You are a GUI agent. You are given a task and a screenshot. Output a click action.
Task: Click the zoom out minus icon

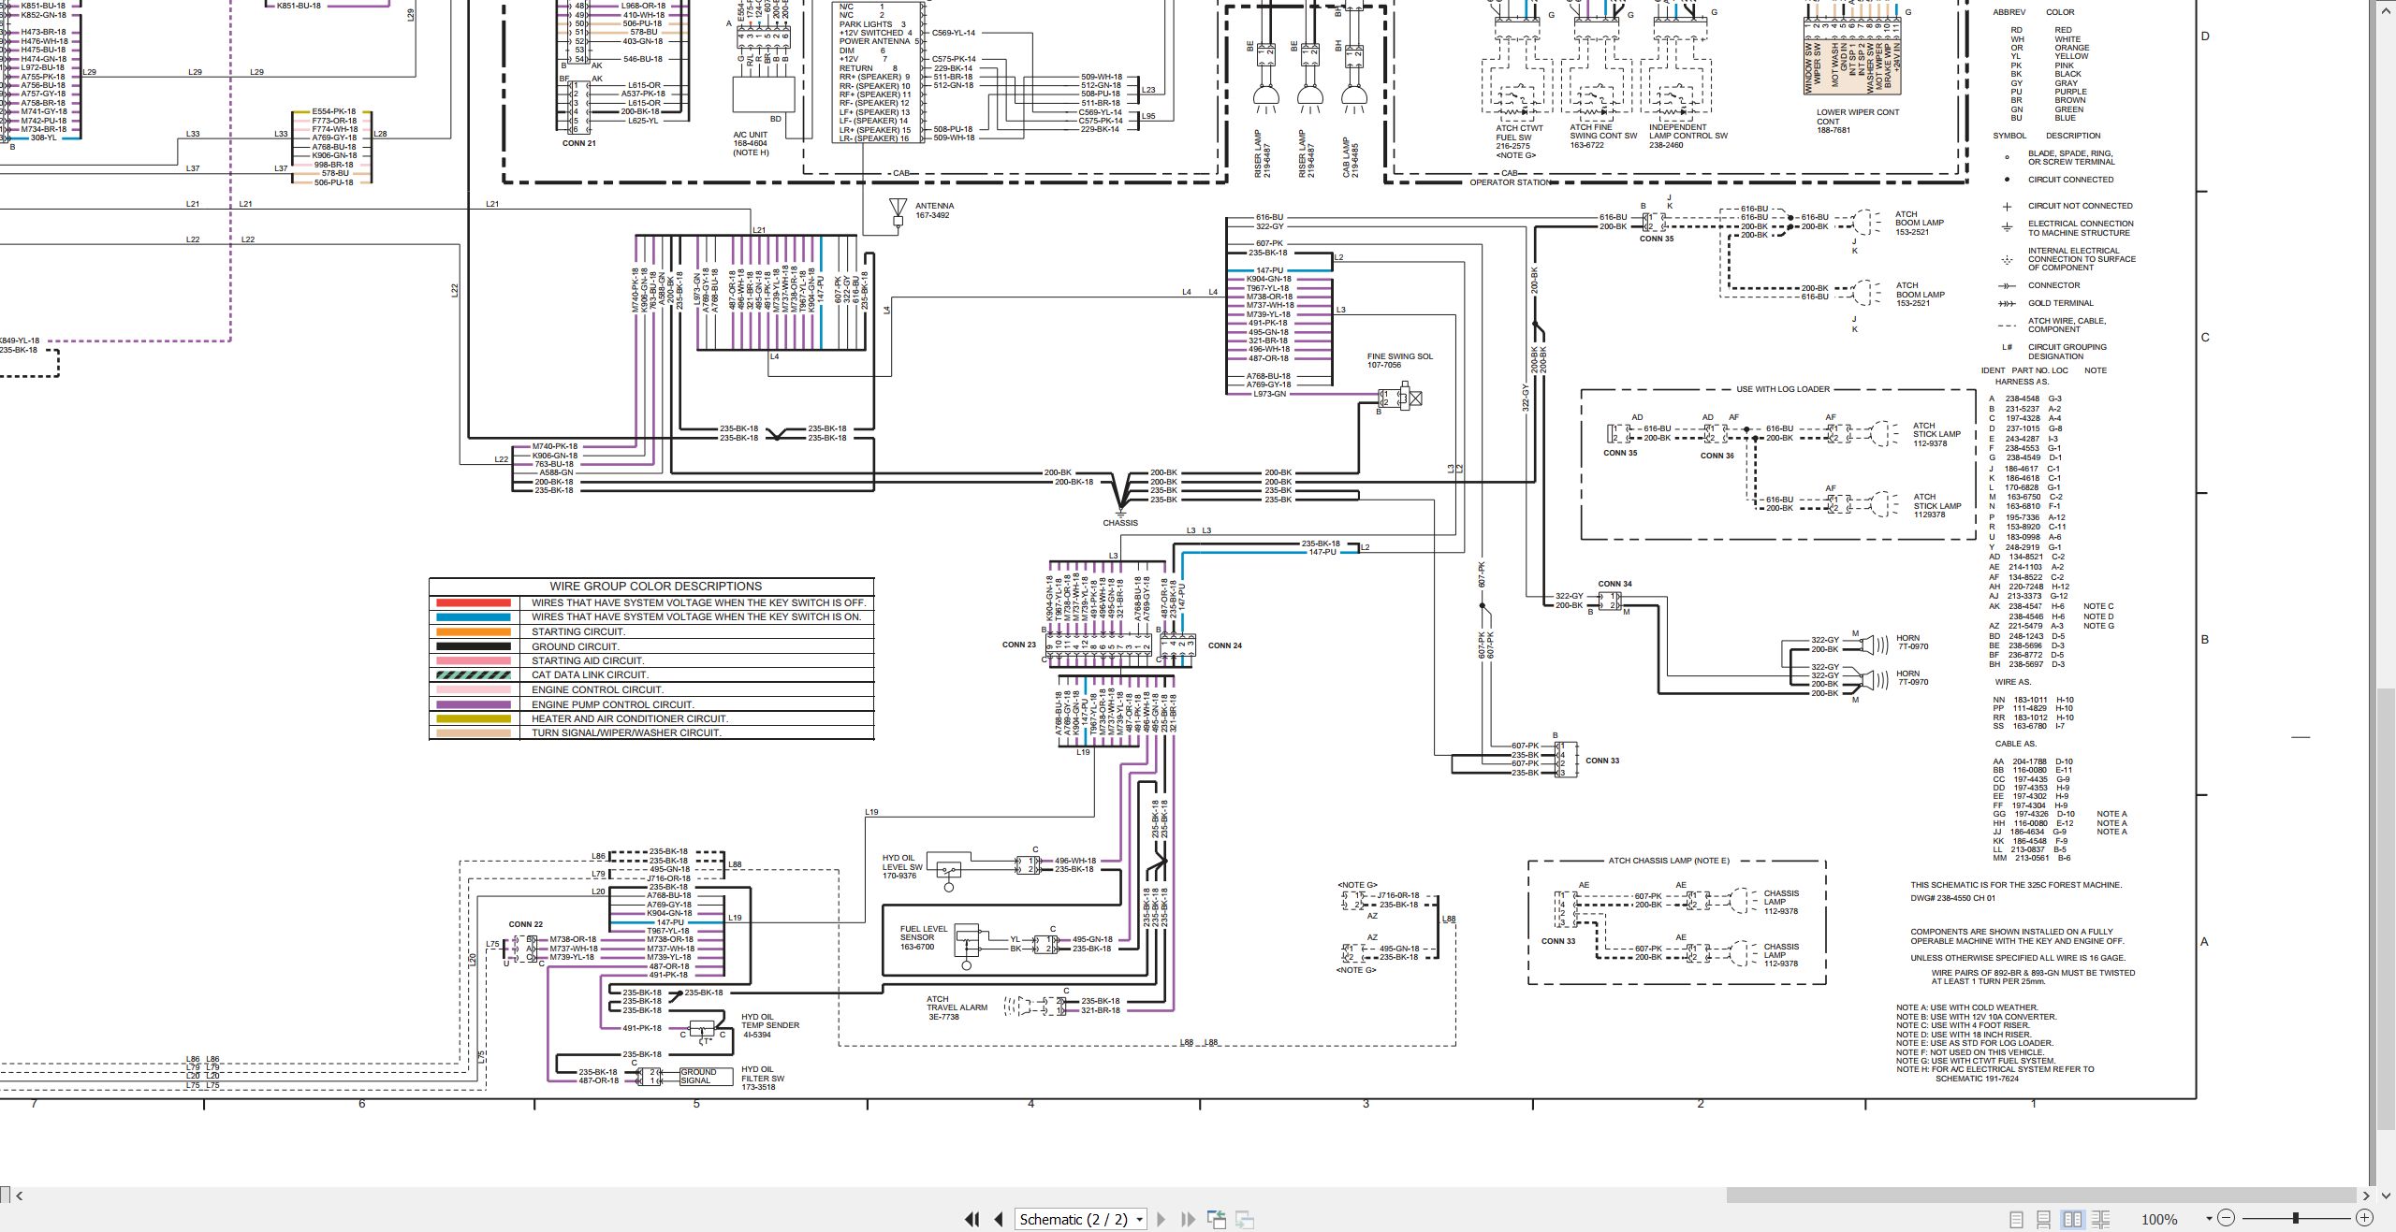2227,1218
